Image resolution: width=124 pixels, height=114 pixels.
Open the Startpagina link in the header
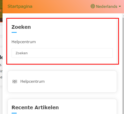[20, 7]
